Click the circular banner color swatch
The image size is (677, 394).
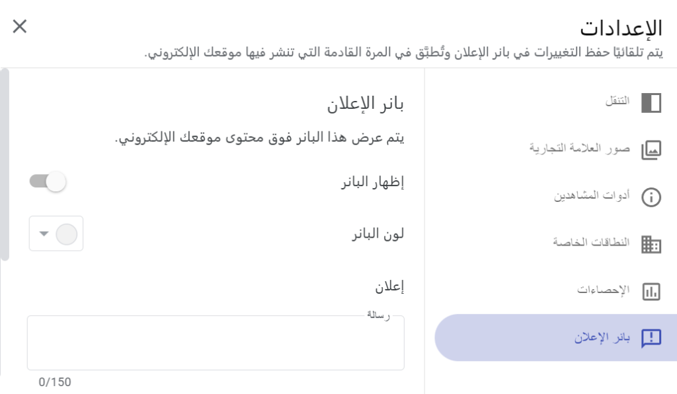click(x=67, y=234)
